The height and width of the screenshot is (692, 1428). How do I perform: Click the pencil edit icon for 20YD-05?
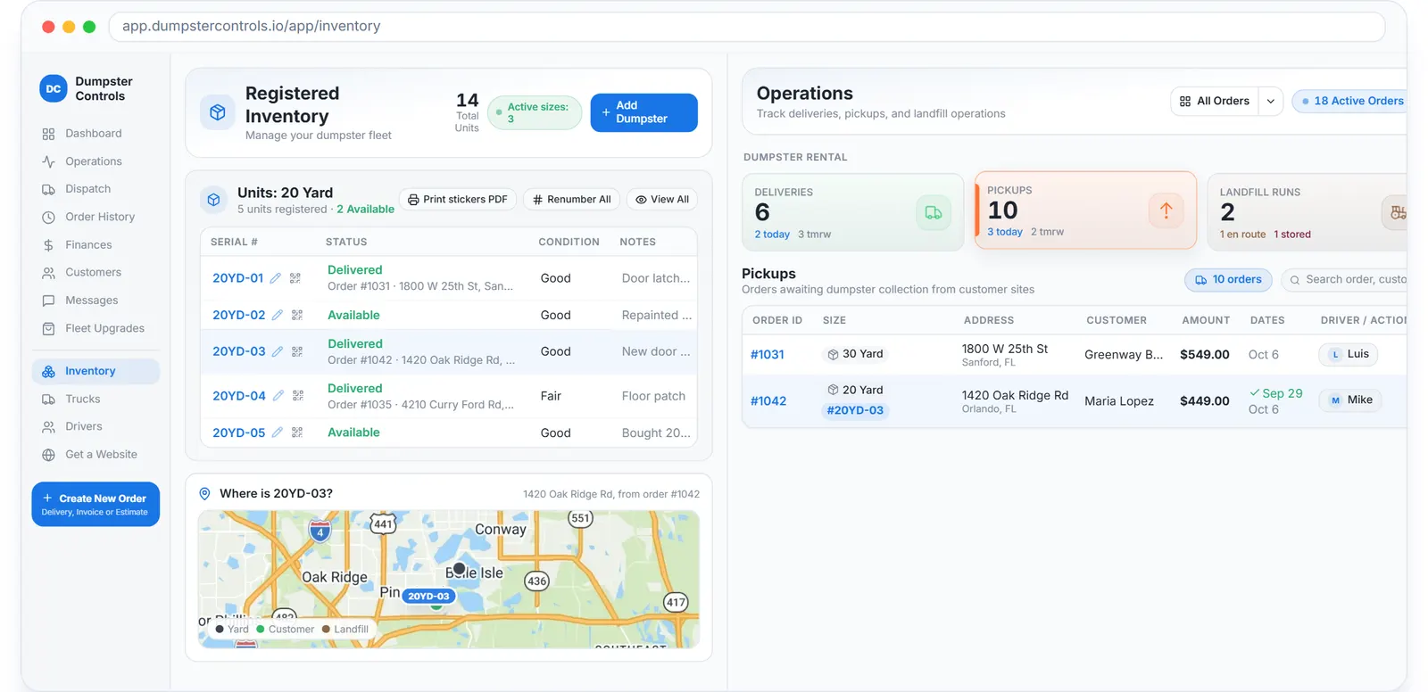pos(278,432)
